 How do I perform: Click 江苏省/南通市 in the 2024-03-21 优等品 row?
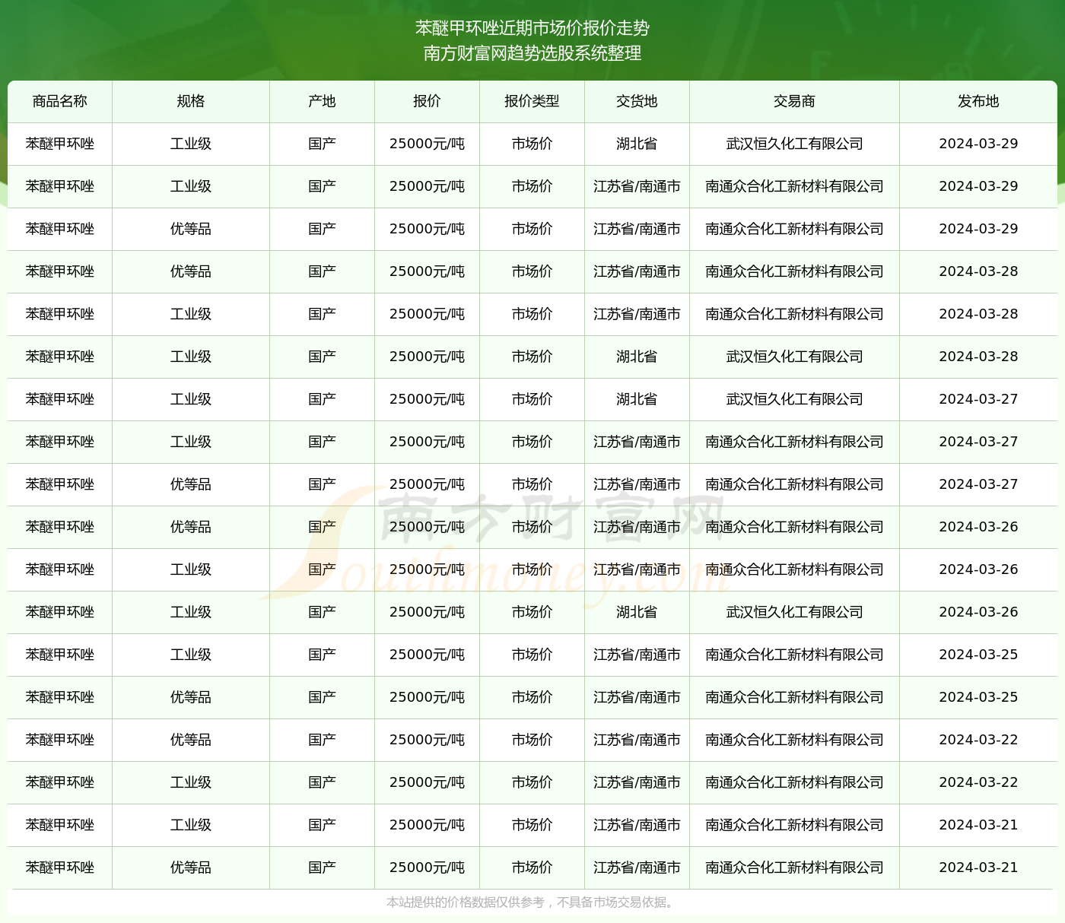pos(637,867)
